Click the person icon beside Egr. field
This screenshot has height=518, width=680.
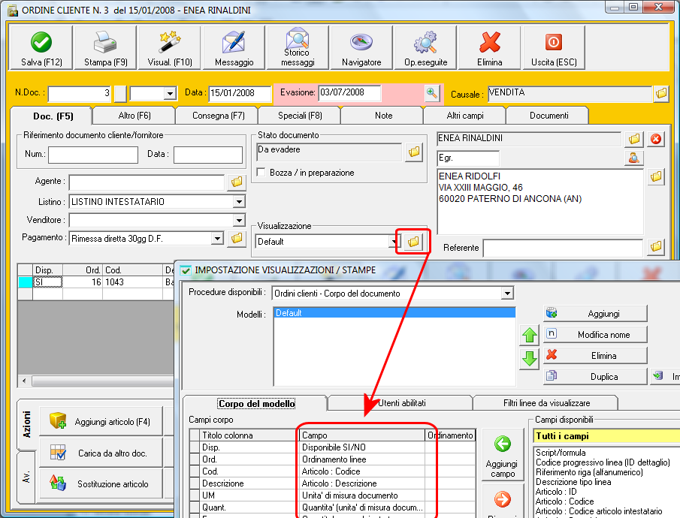[634, 158]
